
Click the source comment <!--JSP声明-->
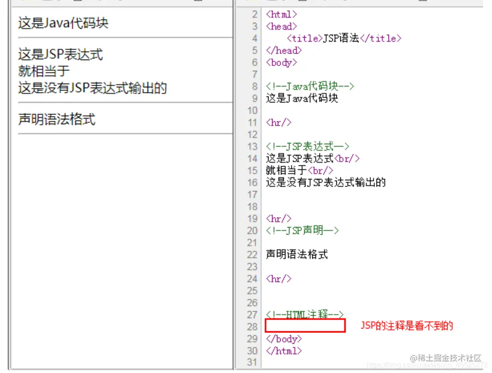coord(302,231)
